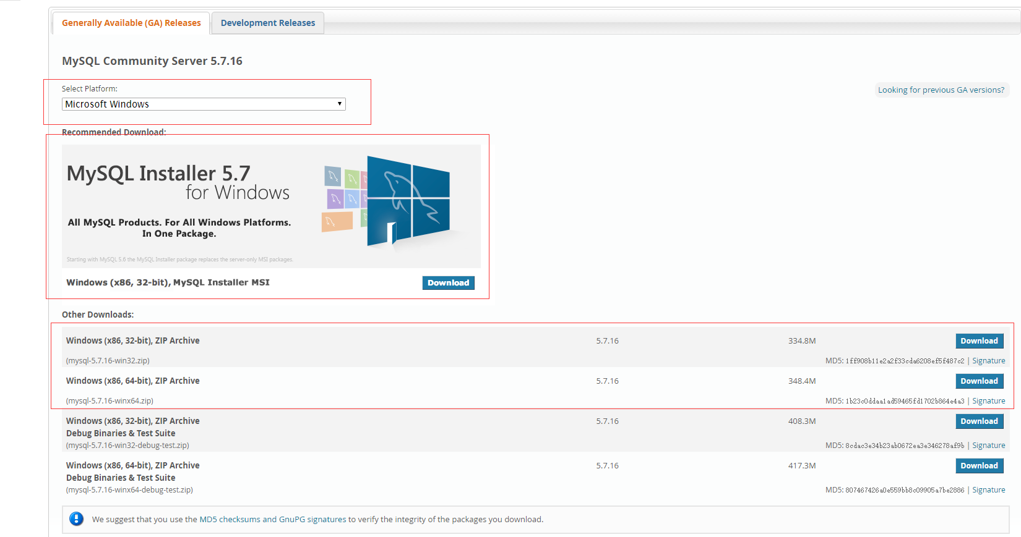
Task: Click the 5.7.16 version in the 417.3M row
Action: [607, 465]
